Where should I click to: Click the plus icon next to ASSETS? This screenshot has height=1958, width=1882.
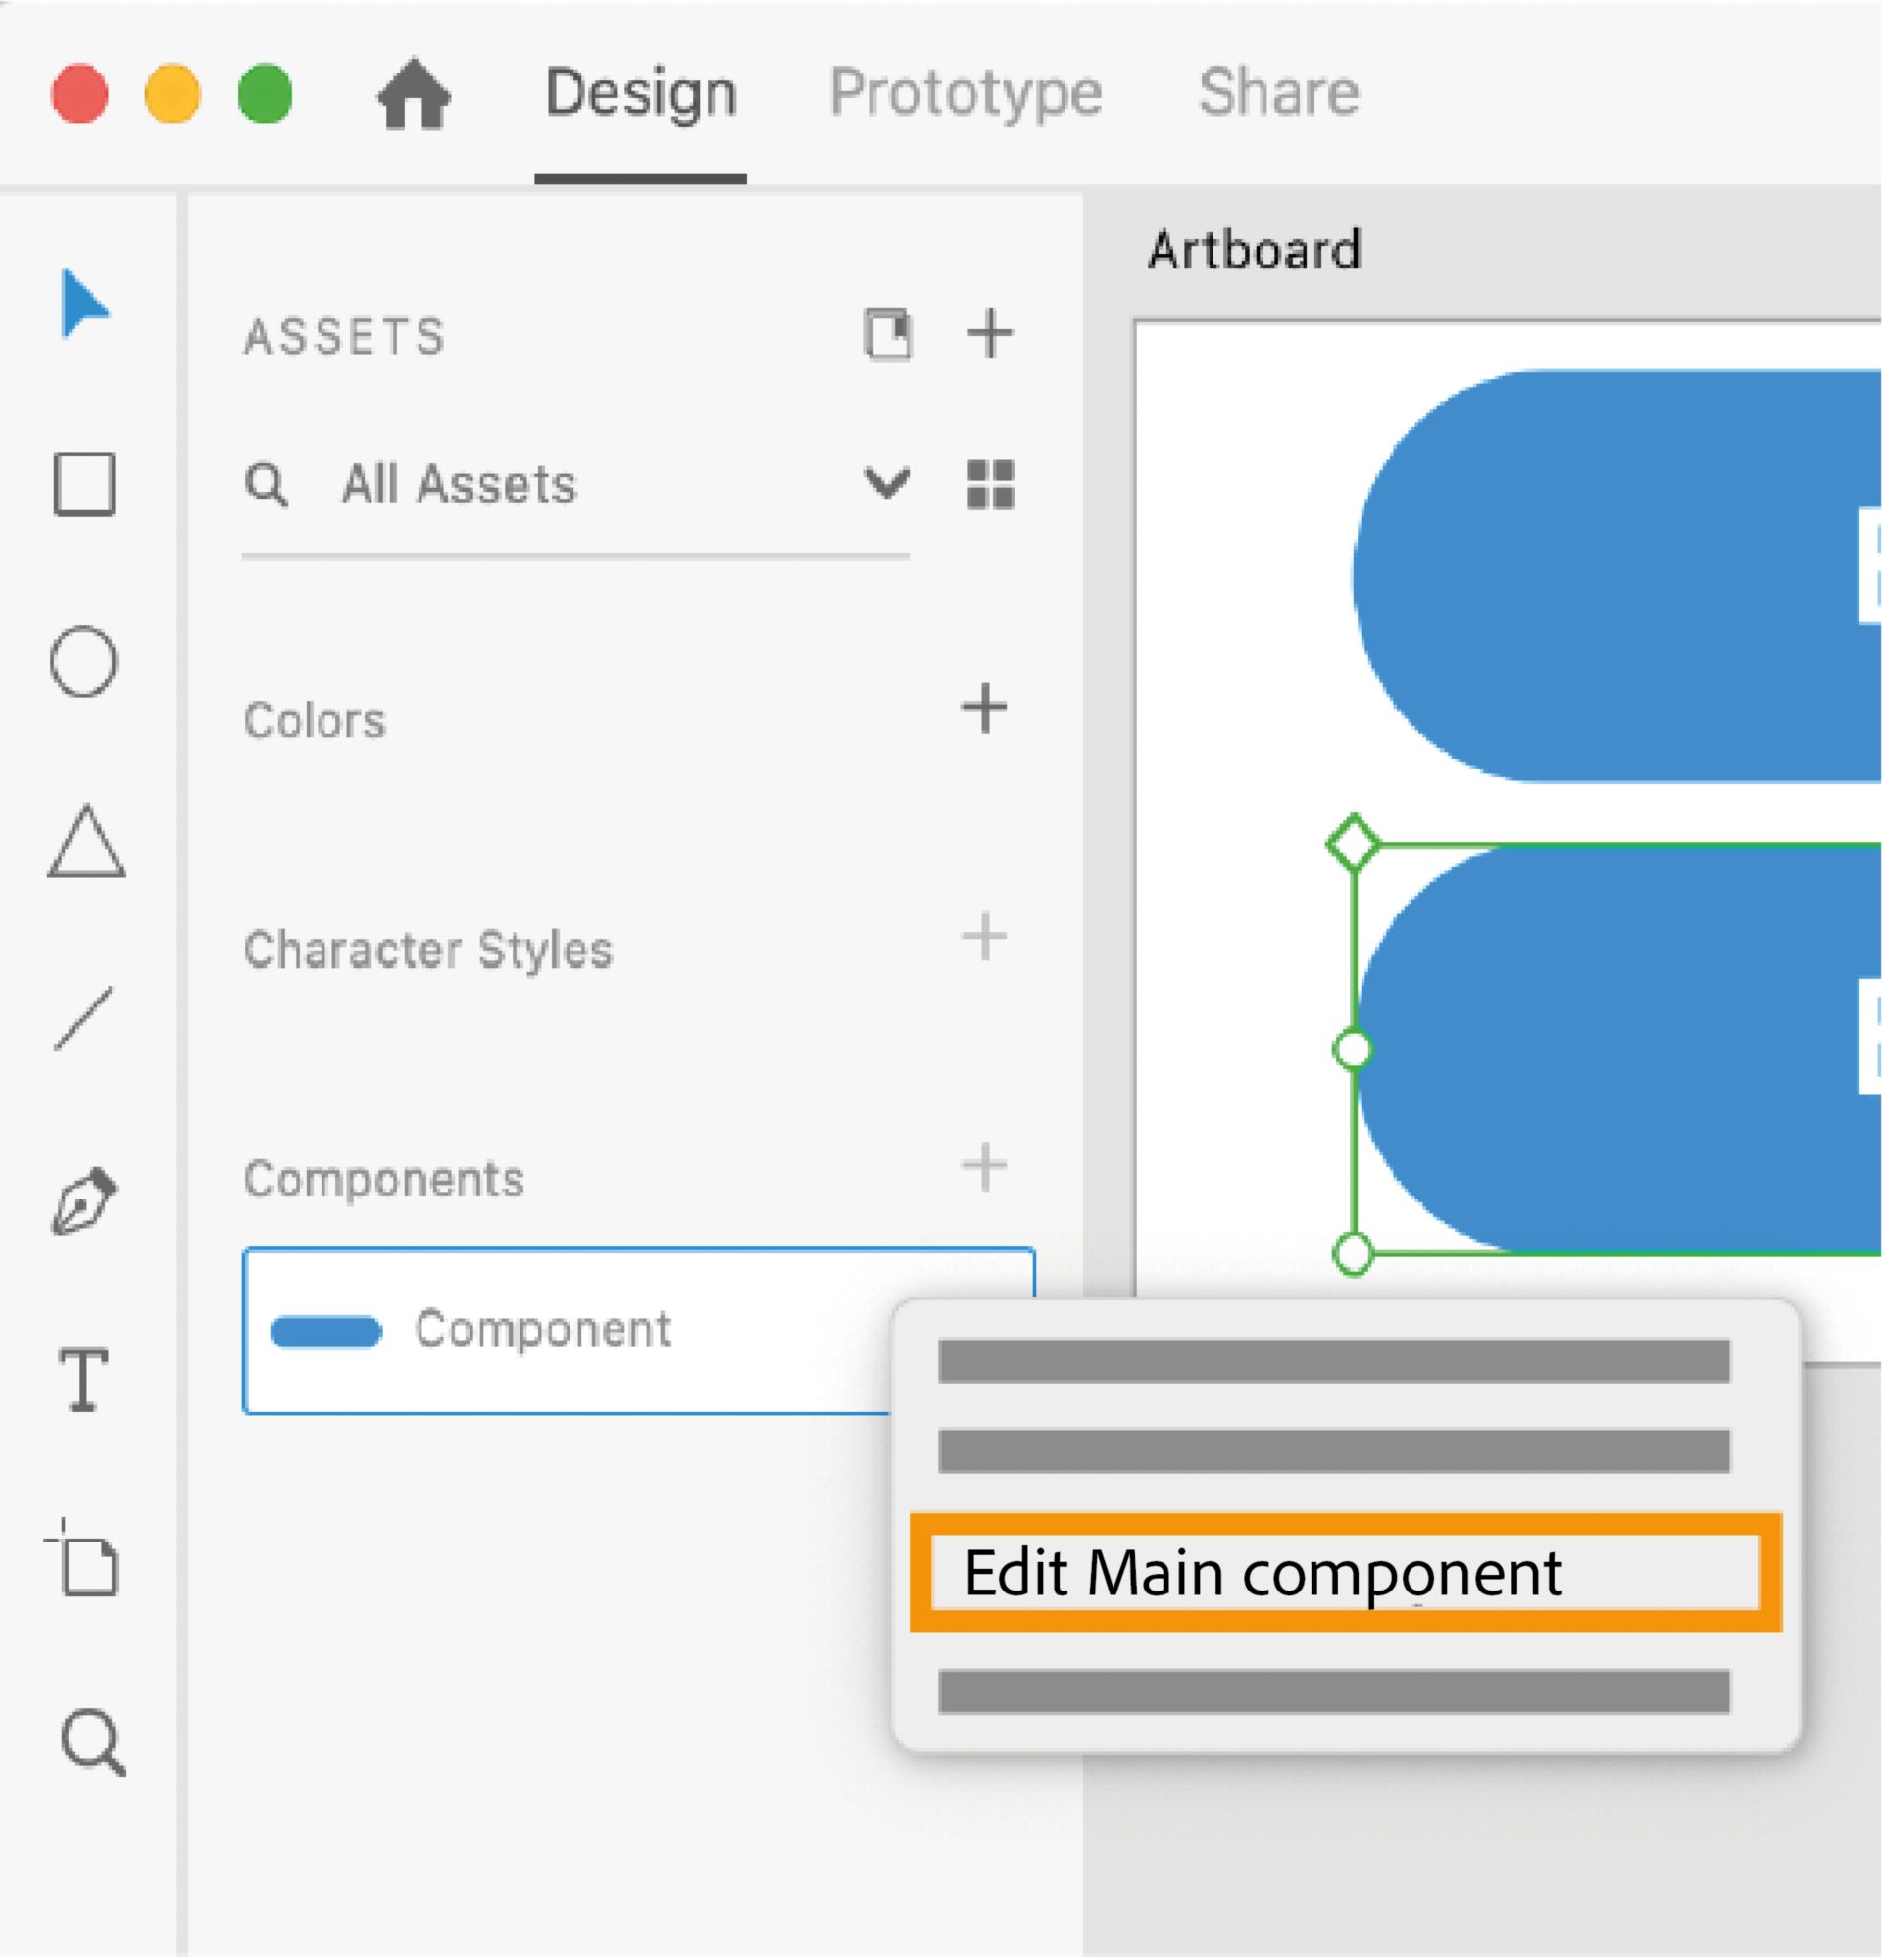[989, 332]
